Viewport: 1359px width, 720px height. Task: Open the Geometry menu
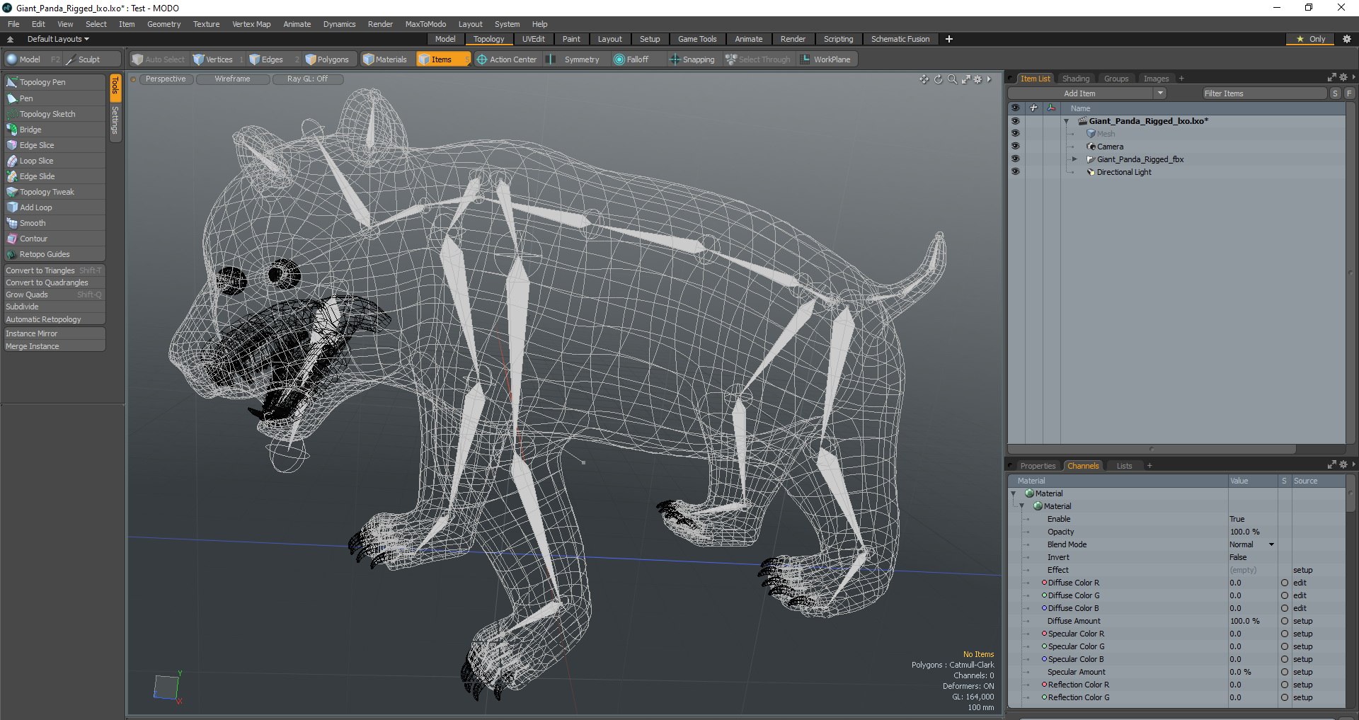[x=164, y=24]
